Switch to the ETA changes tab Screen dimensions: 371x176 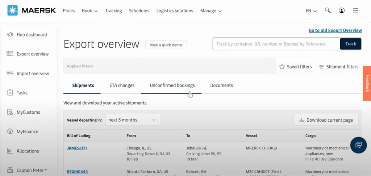coord(122,85)
